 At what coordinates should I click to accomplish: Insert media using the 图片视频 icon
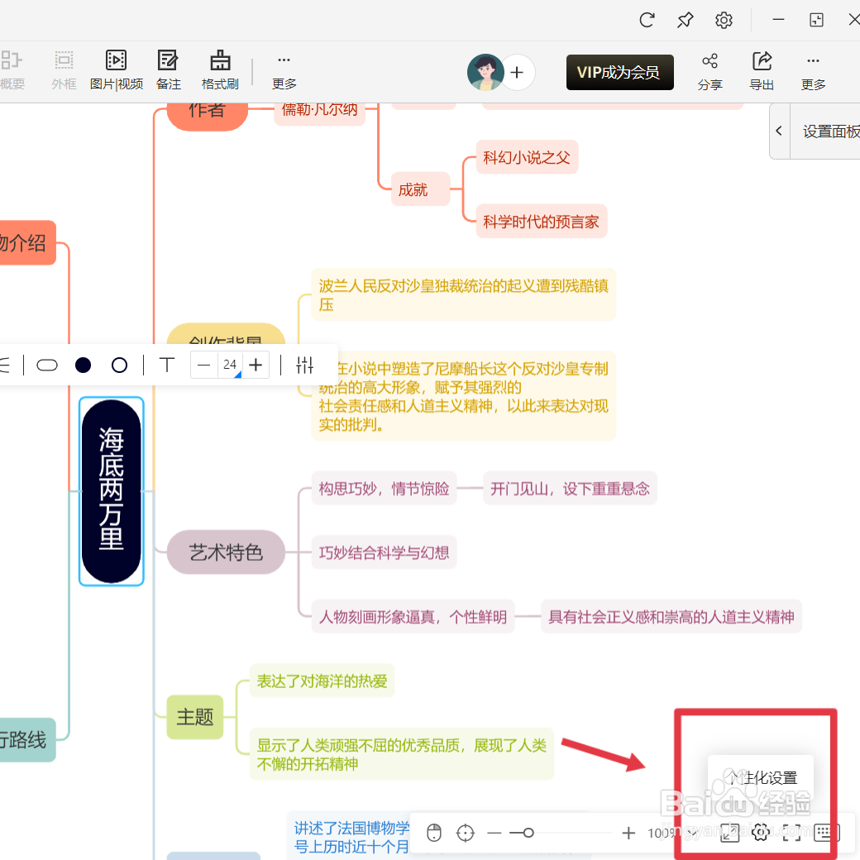[116, 70]
